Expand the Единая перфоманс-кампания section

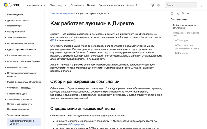pyautogui.click(x=20, y=50)
